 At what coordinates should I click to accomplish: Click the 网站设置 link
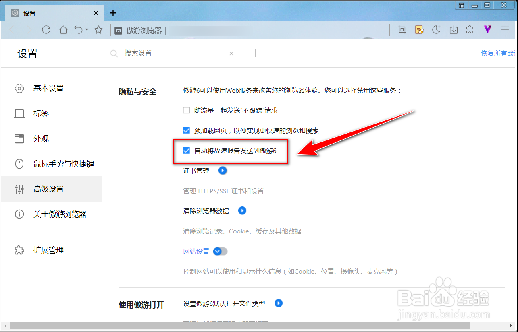click(x=196, y=251)
